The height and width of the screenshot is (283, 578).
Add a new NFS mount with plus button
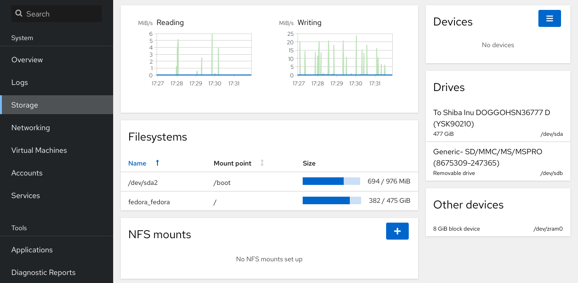coord(397,231)
